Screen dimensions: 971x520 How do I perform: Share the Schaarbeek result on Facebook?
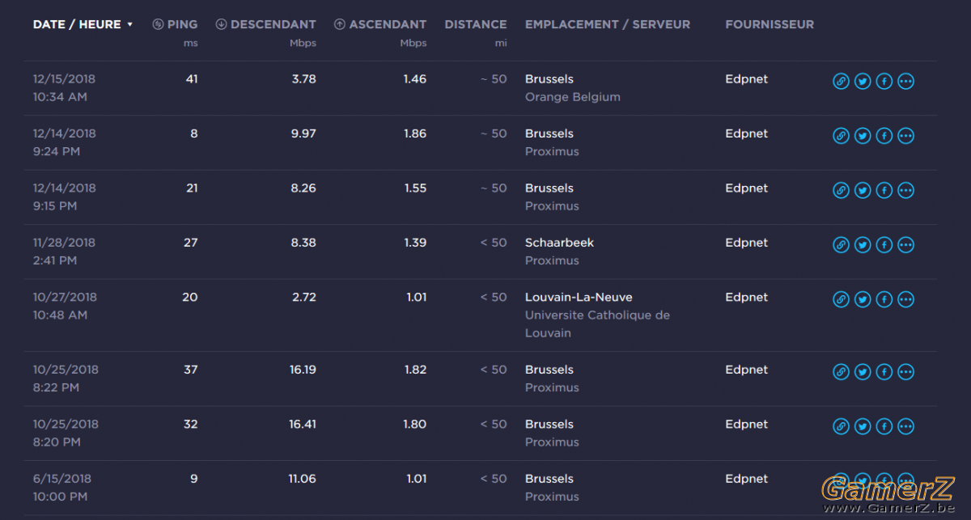tap(884, 245)
